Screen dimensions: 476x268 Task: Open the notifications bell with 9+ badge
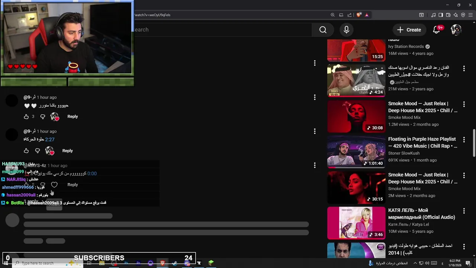[437, 30]
